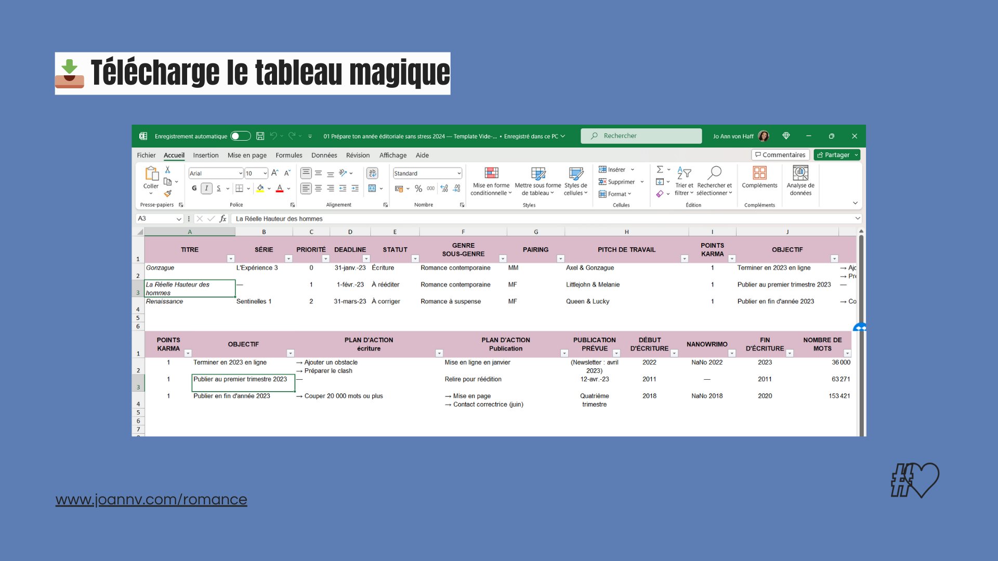Open the www.joannv.com/romance link
998x561 pixels.
click(151, 499)
